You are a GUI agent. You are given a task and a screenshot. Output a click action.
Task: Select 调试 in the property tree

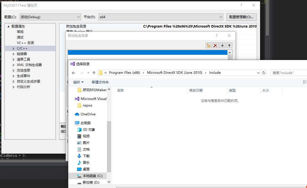click(20, 37)
